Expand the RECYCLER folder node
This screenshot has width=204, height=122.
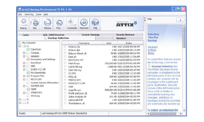click(24, 79)
